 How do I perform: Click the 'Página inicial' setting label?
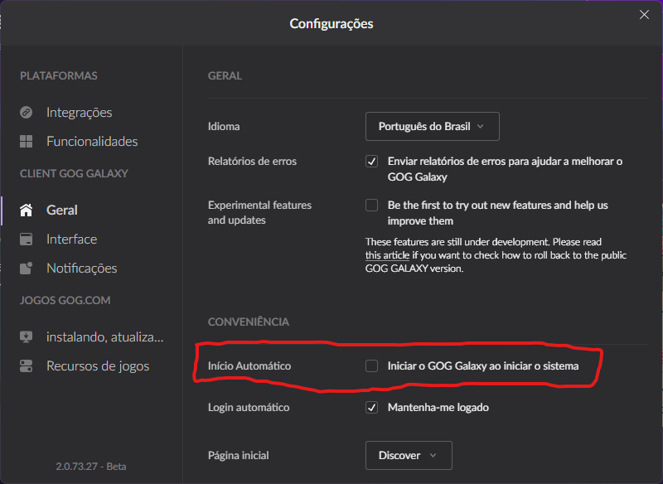[x=238, y=455]
